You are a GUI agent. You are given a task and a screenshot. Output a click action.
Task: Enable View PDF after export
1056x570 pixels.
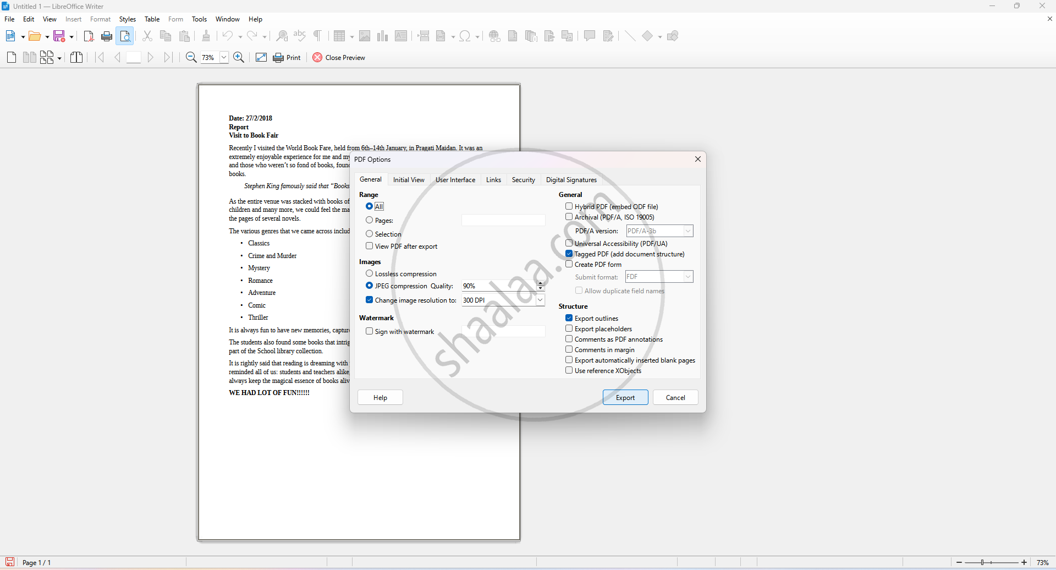click(370, 246)
